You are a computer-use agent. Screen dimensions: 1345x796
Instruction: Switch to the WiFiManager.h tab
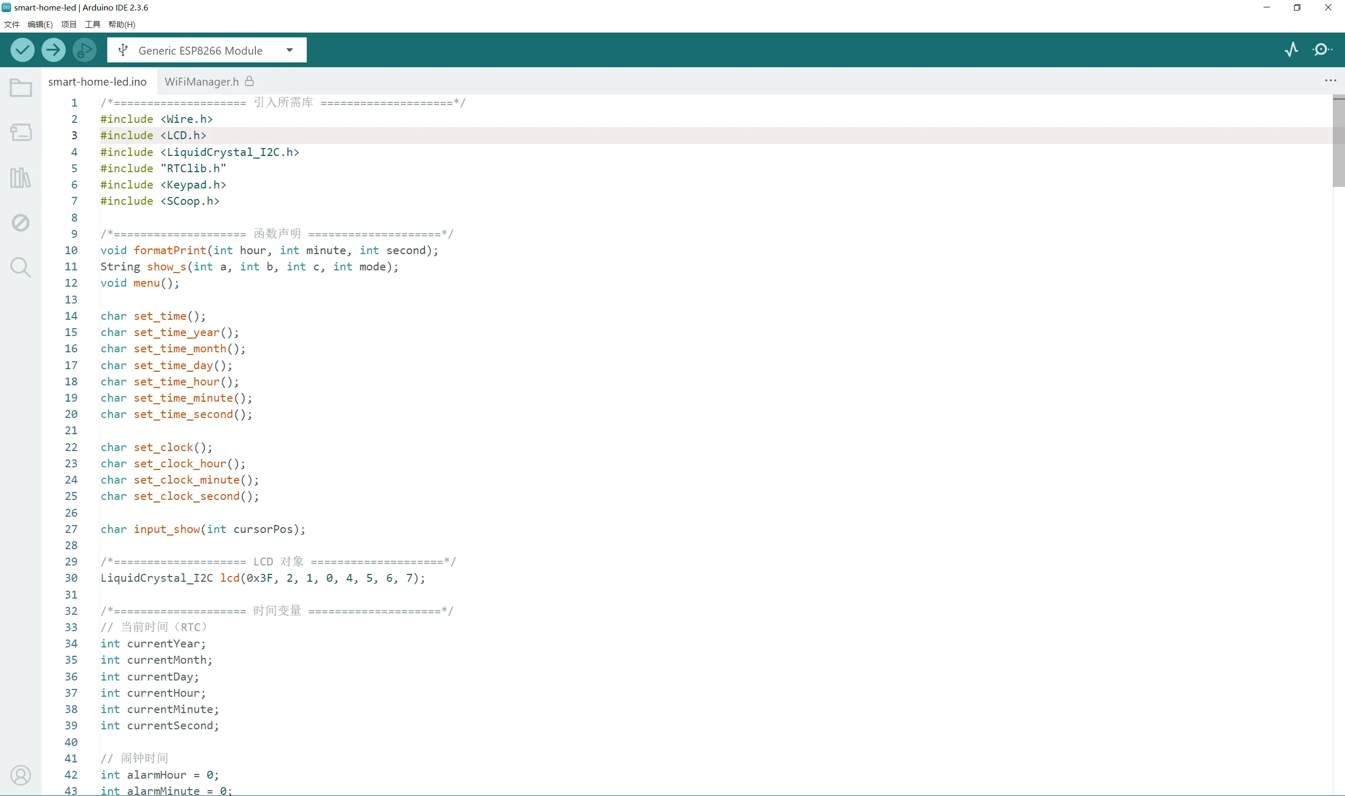pyautogui.click(x=202, y=81)
